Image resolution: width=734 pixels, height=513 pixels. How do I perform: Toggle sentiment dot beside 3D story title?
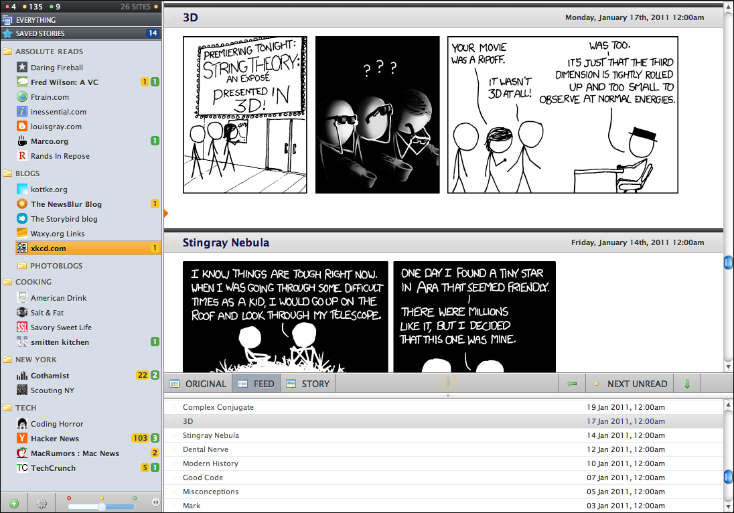pyautogui.click(x=173, y=18)
